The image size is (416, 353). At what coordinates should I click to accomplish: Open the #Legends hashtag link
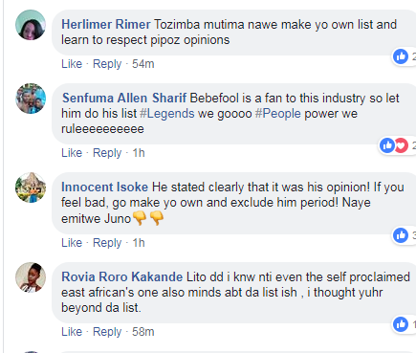(167, 114)
